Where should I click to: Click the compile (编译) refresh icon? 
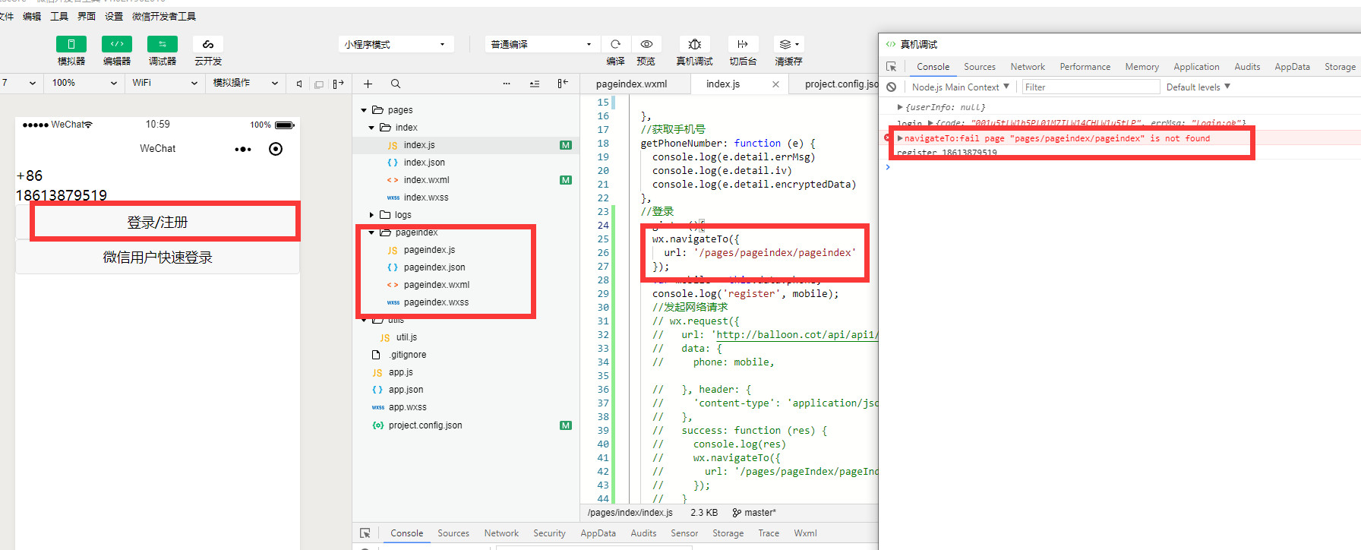[616, 44]
